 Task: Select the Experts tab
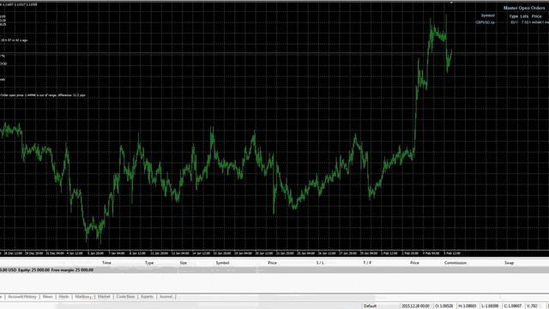click(x=147, y=297)
